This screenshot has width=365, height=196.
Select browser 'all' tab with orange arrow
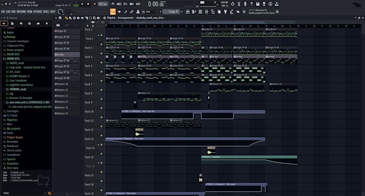click(4, 23)
